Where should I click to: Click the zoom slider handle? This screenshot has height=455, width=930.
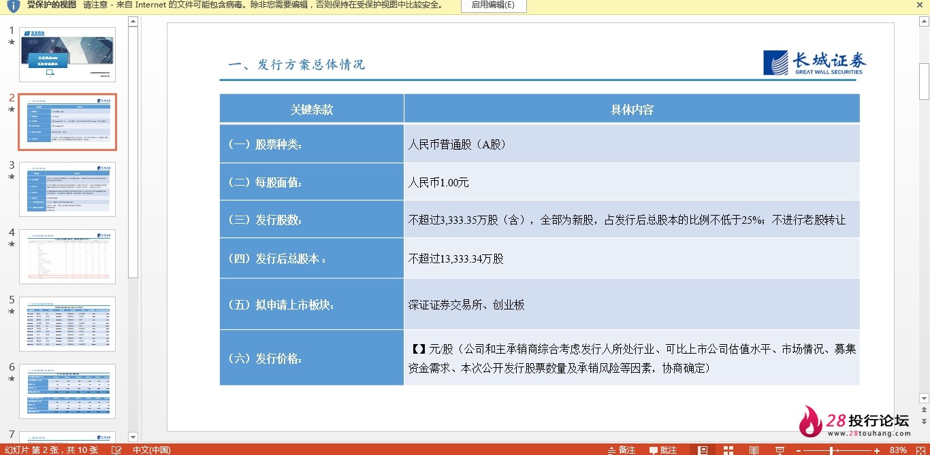click(x=831, y=450)
